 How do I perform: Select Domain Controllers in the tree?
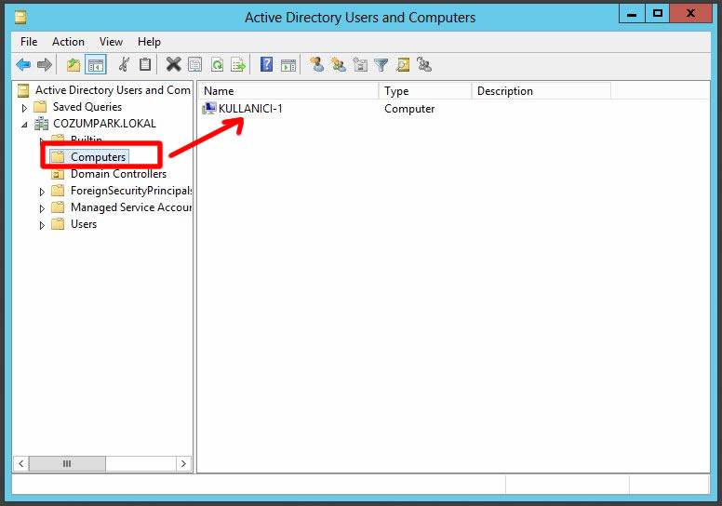coord(118,174)
